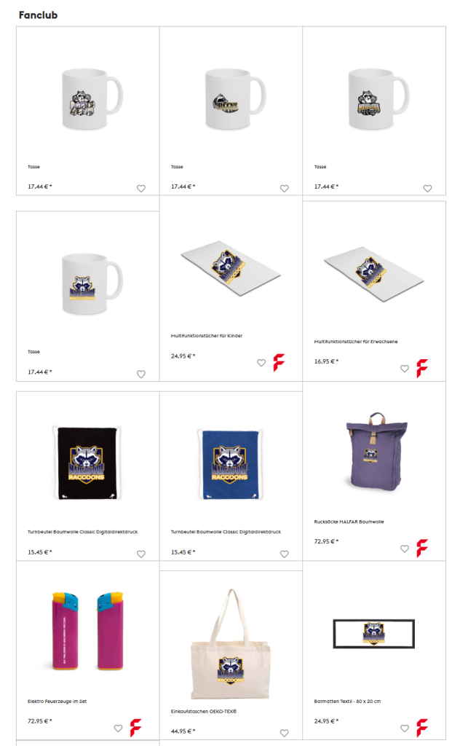Click red F logo on Multifunktionstücher für Erwachsene
This screenshot has height=746, width=452.
(x=422, y=368)
